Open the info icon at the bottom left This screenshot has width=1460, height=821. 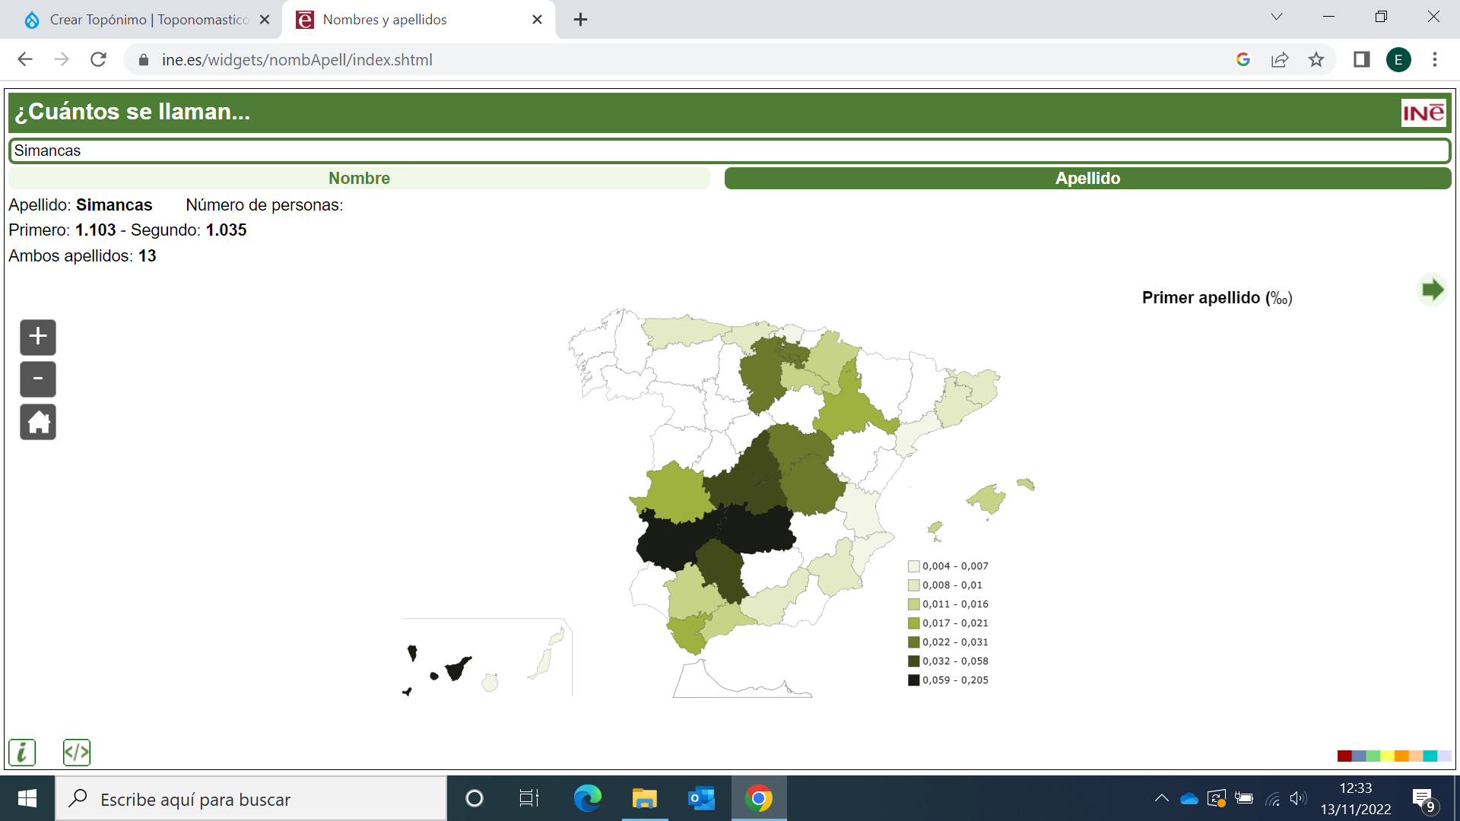pyautogui.click(x=22, y=752)
